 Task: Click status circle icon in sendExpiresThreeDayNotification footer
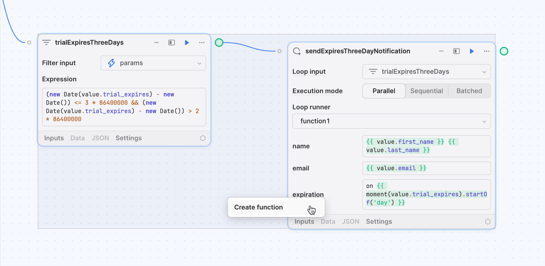pyautogui.click(x=488, y=222)
